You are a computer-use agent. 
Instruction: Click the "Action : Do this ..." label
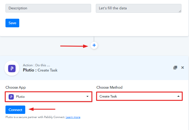[x=36, y=65]
